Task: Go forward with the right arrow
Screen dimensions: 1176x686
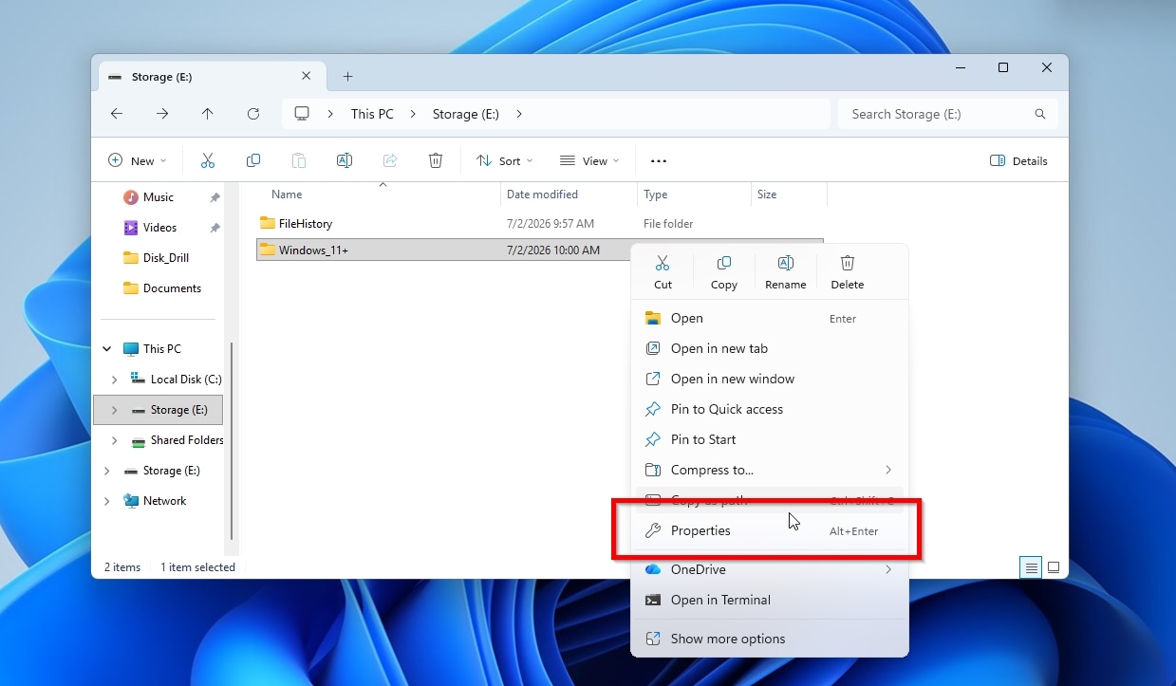Action: tap(162, 114)
